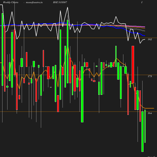Click the tall red candle below the 182 line

(133, 64)
